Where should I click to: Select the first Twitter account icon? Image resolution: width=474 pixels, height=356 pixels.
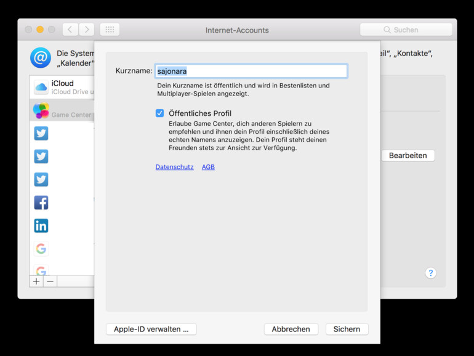41,134
